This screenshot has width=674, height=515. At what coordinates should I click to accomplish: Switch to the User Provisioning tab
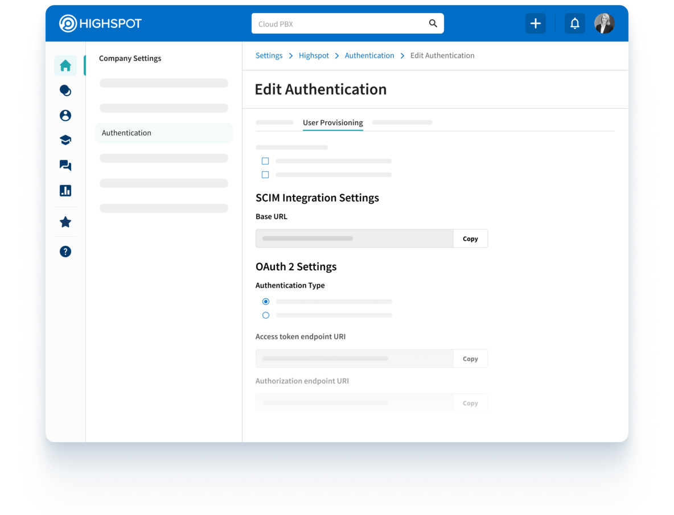pos(332,123)
